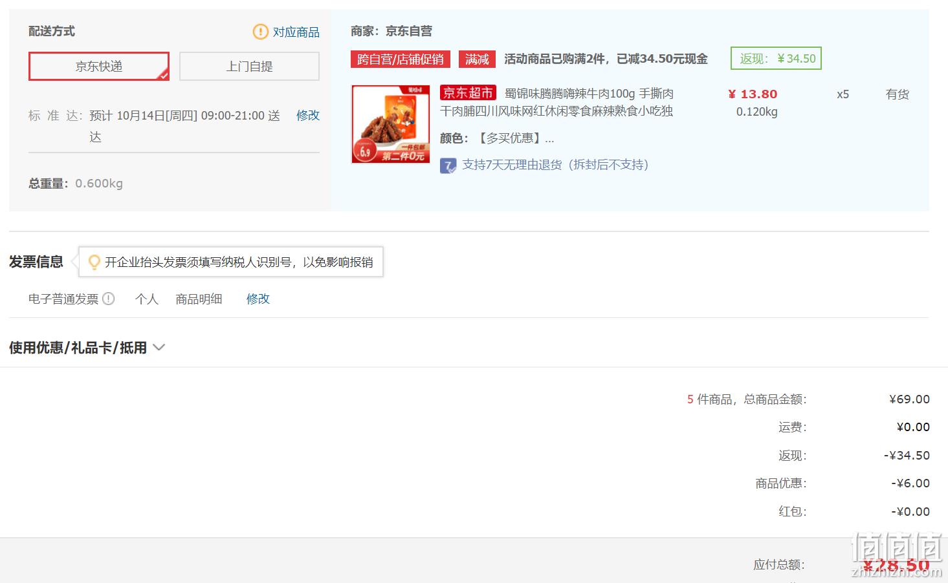Expand 使用优惠/礼品卡/抵用 section chevron
The image size is (948, 583).
159,348
